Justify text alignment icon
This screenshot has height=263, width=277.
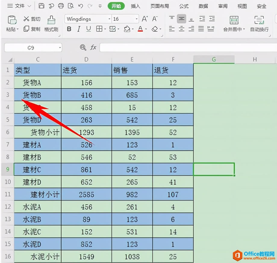(x=201, y=29)
